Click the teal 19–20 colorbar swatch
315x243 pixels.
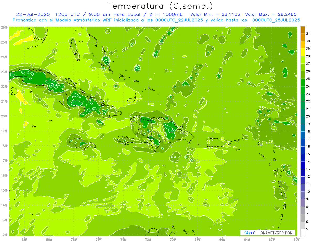click(x=303, y=120)
